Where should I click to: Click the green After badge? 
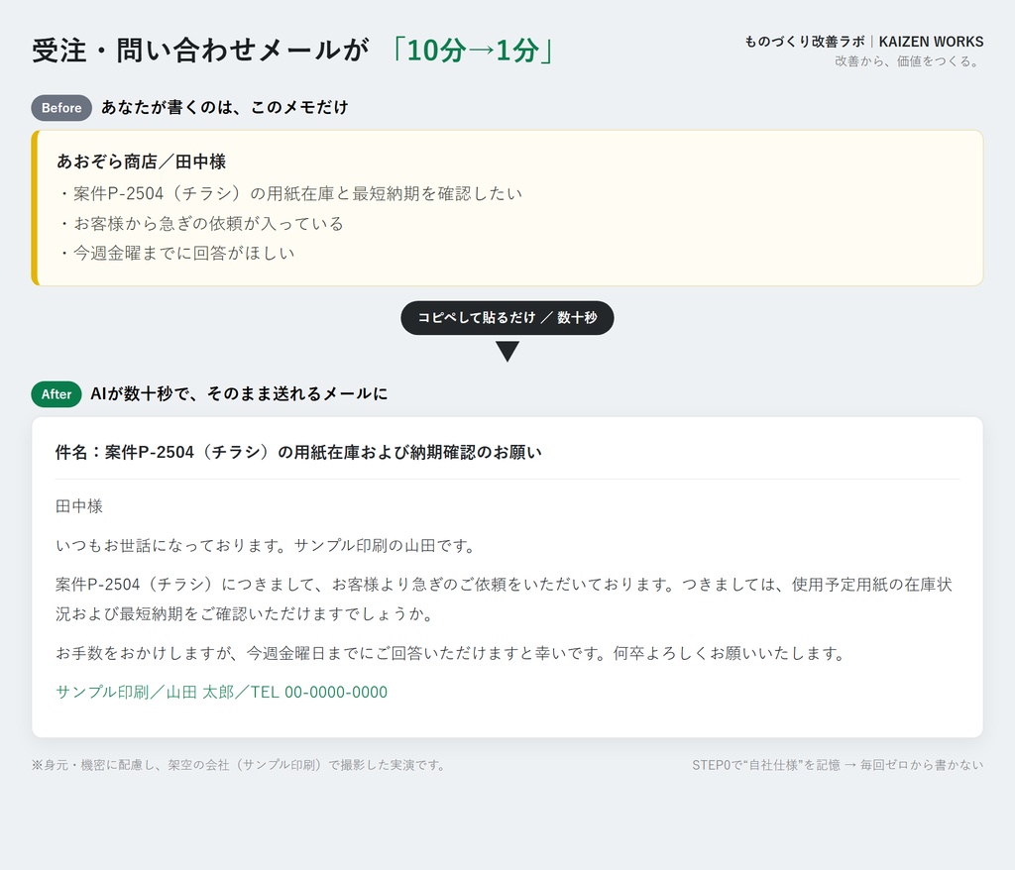(x=56, y=394)
